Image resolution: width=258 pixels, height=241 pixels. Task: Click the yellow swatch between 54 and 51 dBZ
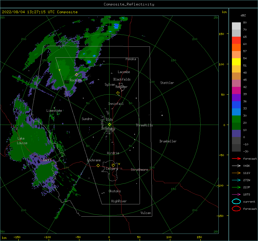click(236, 62)
